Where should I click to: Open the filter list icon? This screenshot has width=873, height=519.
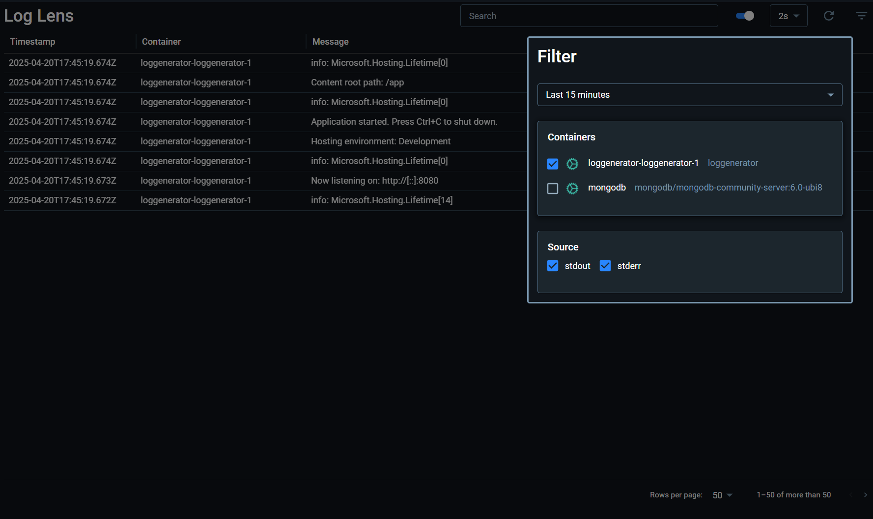point(861,16)
